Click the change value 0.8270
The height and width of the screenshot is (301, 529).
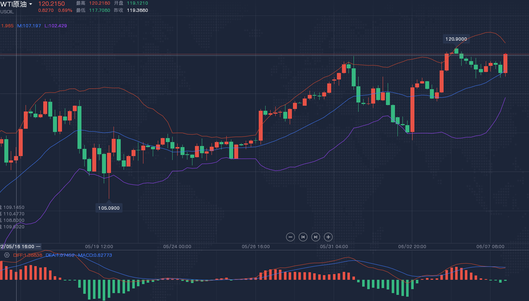[46, 10]
